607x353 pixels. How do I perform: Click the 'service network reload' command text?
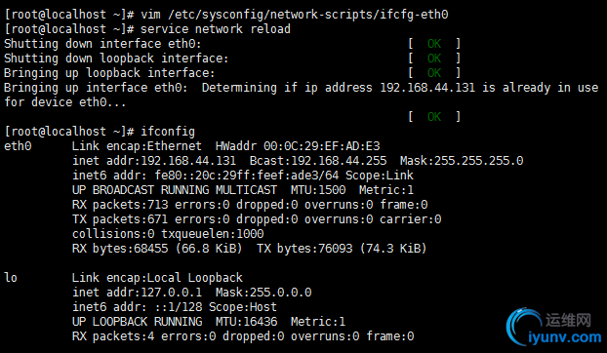(x=216, y=29)
